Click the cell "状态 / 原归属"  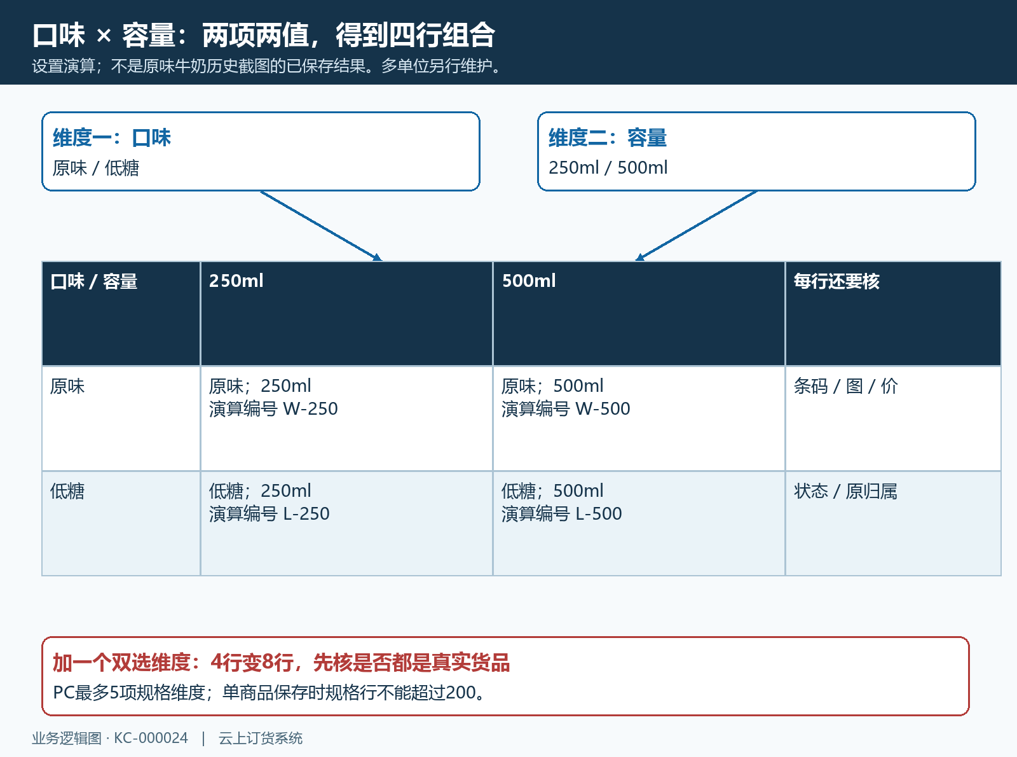coord(893,524)
